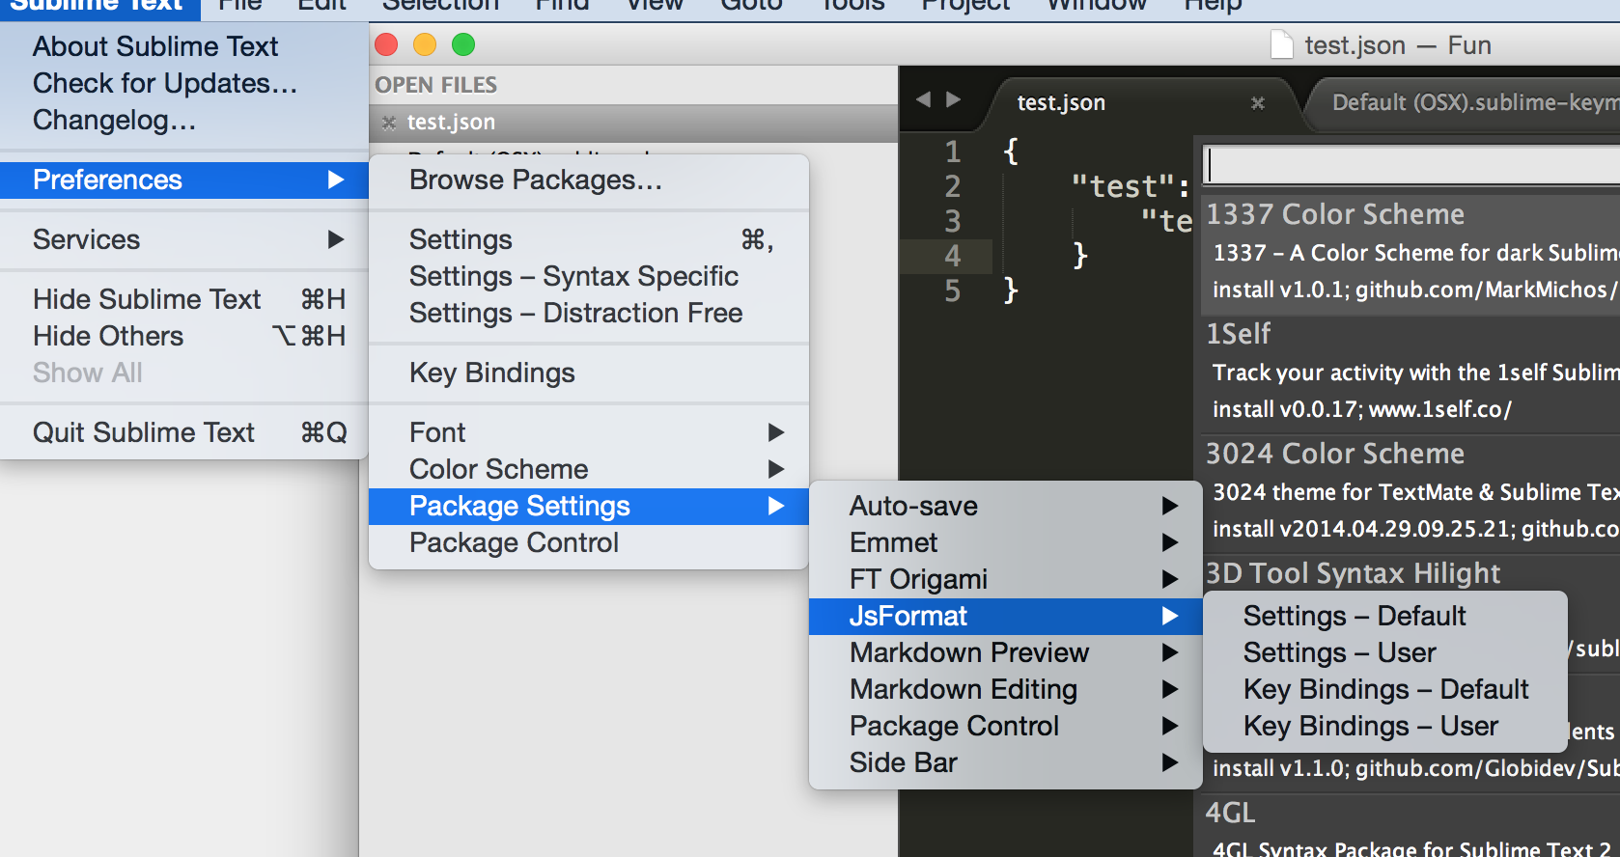Click Check for Updates… menu item
The height and width of the screenshot is (857, 1620).
[x=165, y=83]
